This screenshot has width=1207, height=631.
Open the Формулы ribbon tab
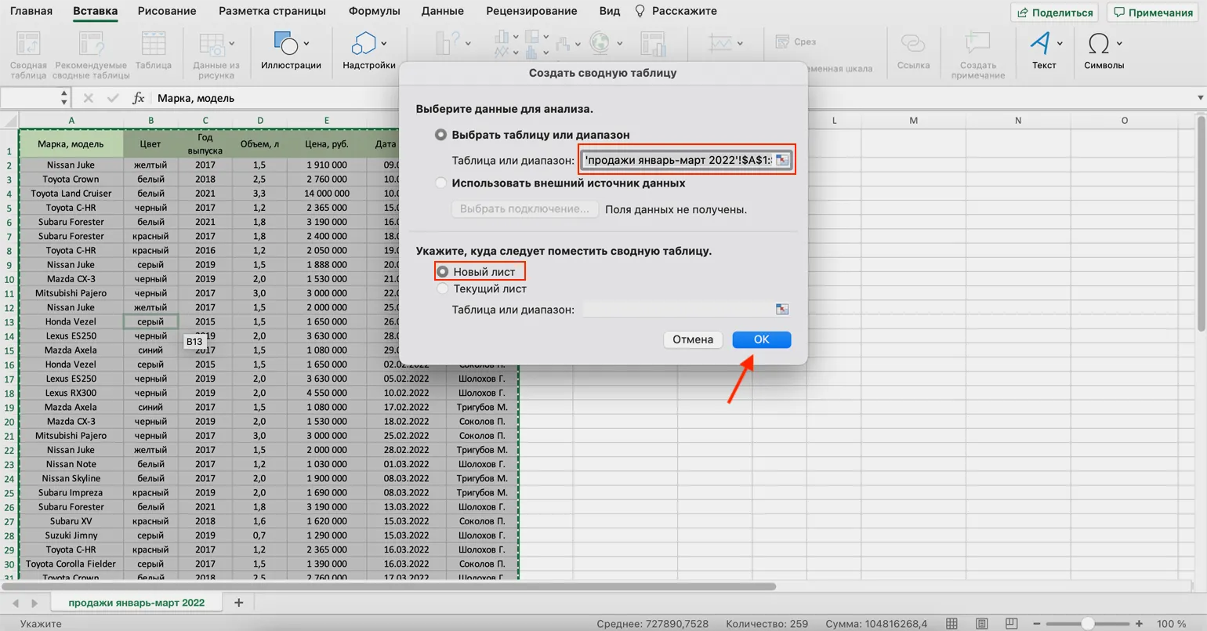click(374, 11)
